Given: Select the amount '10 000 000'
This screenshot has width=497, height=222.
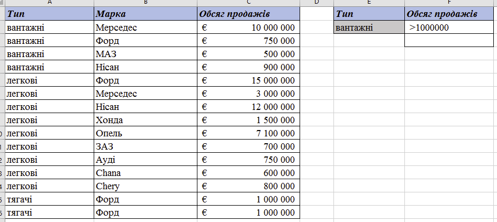Looking at the screenshot, I should click(248, 27).
